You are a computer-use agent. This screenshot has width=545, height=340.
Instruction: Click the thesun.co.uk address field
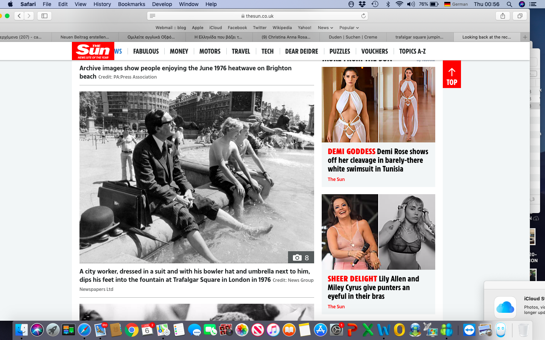click(257, 16)
